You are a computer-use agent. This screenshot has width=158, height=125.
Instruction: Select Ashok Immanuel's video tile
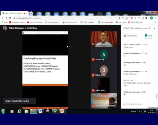click(x=104, y=39)
